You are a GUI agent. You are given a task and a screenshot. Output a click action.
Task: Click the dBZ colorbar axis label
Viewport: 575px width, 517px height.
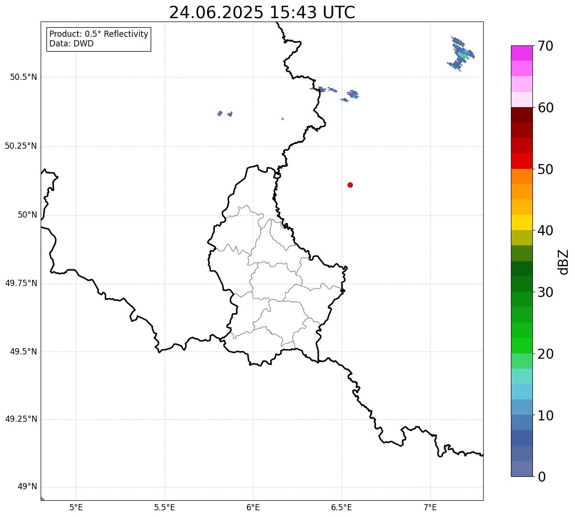[x=564, y=261]
